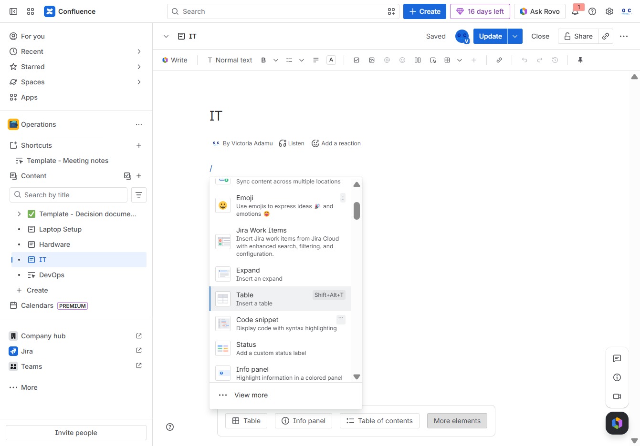Click the More elements button

pos(457,421)
